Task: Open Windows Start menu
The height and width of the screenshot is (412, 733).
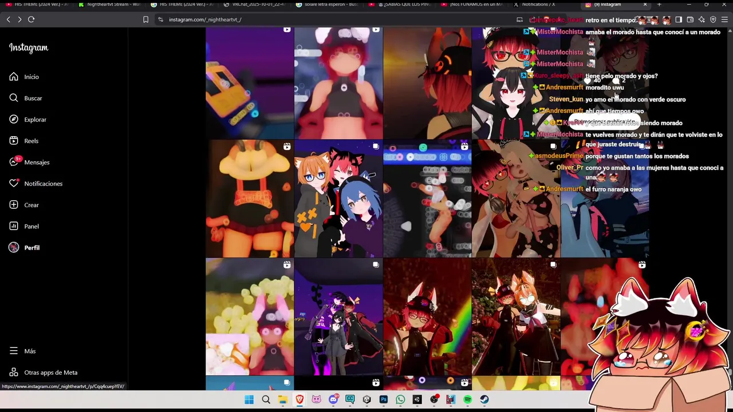Action: [x=249, y=400]
